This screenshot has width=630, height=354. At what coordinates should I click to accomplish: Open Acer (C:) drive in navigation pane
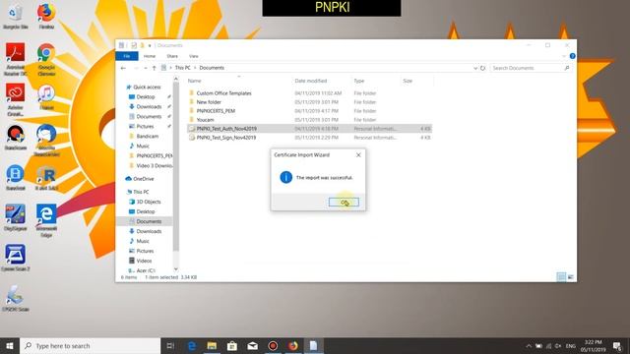[146, 270]
